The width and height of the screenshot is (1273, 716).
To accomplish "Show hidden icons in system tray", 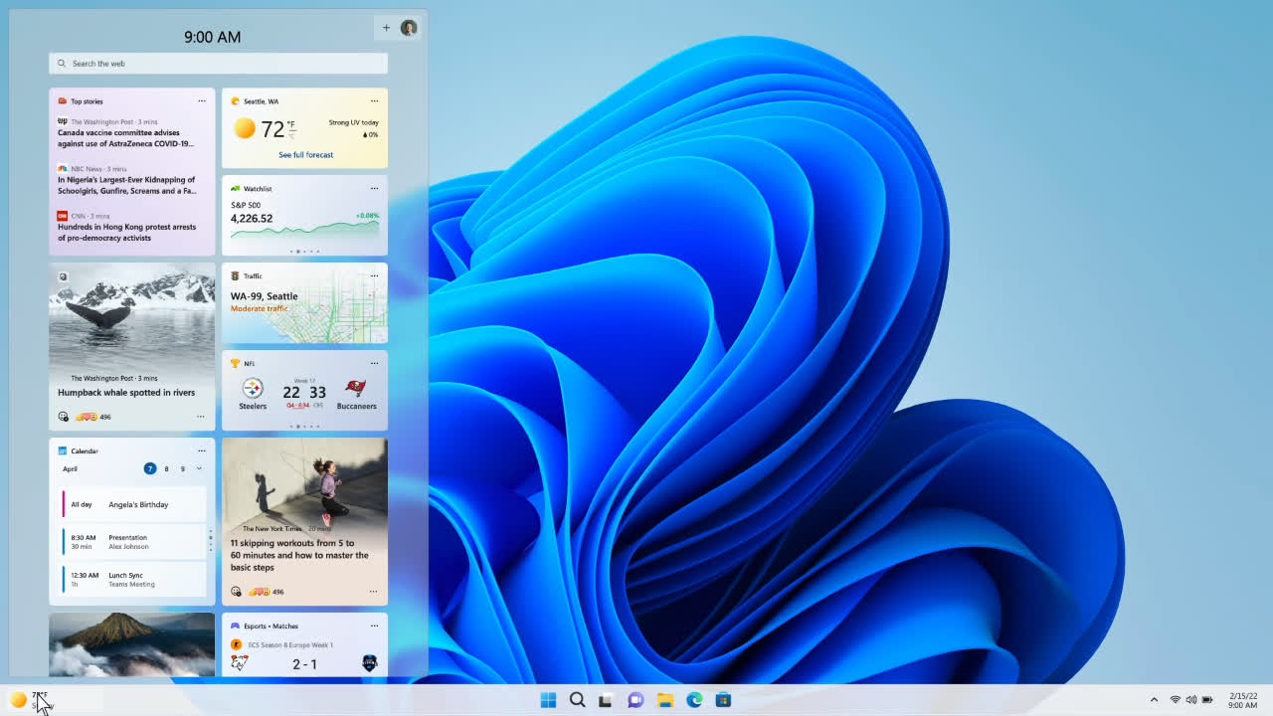I will 1154,700.
